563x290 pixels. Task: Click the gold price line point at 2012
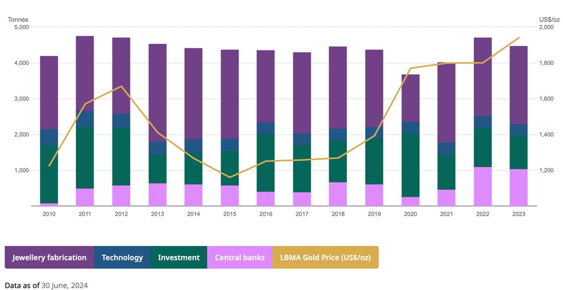(x=121, y=87)
